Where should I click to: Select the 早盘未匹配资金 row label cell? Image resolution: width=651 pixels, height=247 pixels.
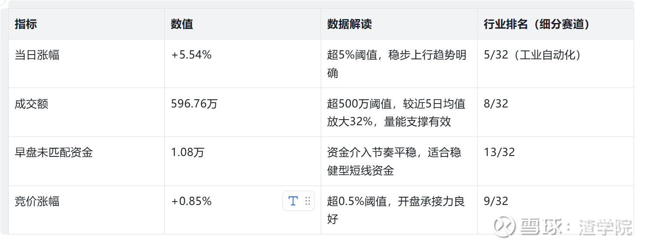[53, 153]
